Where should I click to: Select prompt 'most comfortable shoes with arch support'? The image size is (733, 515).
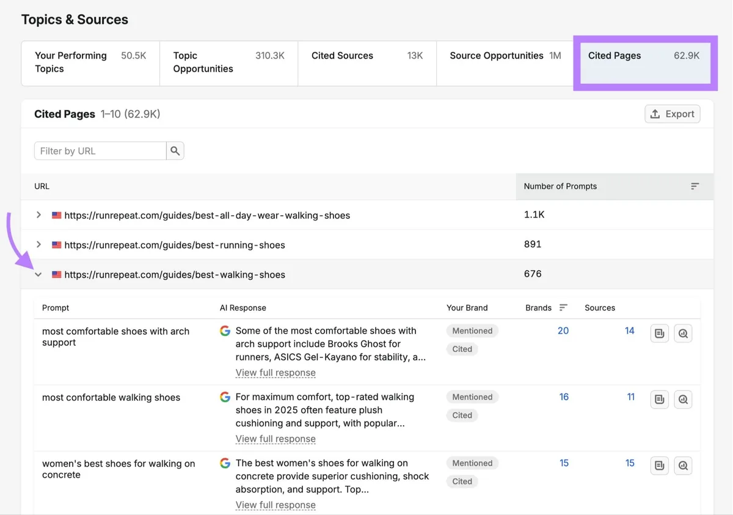116,337
